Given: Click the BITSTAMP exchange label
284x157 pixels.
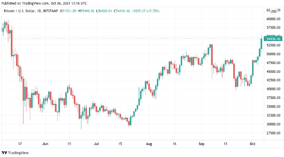Looking at the screenshot, I should point(50,11).
